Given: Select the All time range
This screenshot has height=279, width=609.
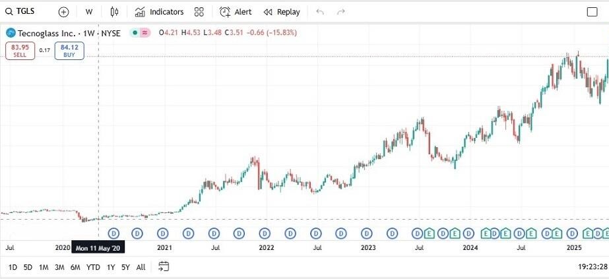Looking at the screenshot, I should click(x=141, y=267).
